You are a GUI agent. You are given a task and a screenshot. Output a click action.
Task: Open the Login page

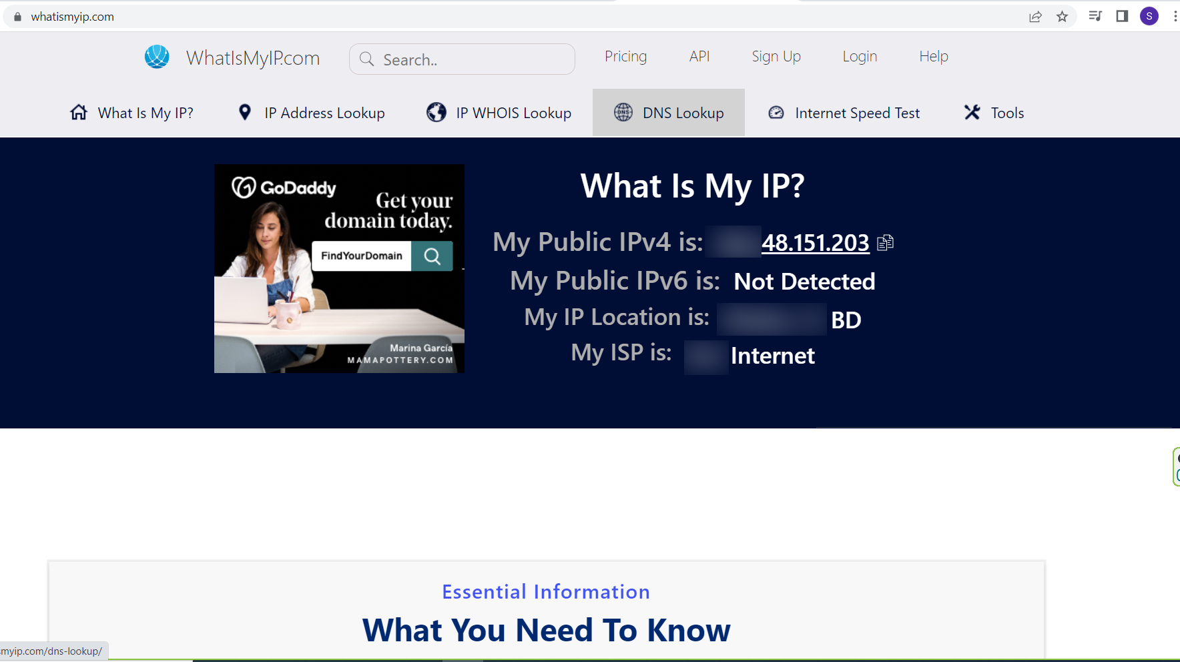860,57
